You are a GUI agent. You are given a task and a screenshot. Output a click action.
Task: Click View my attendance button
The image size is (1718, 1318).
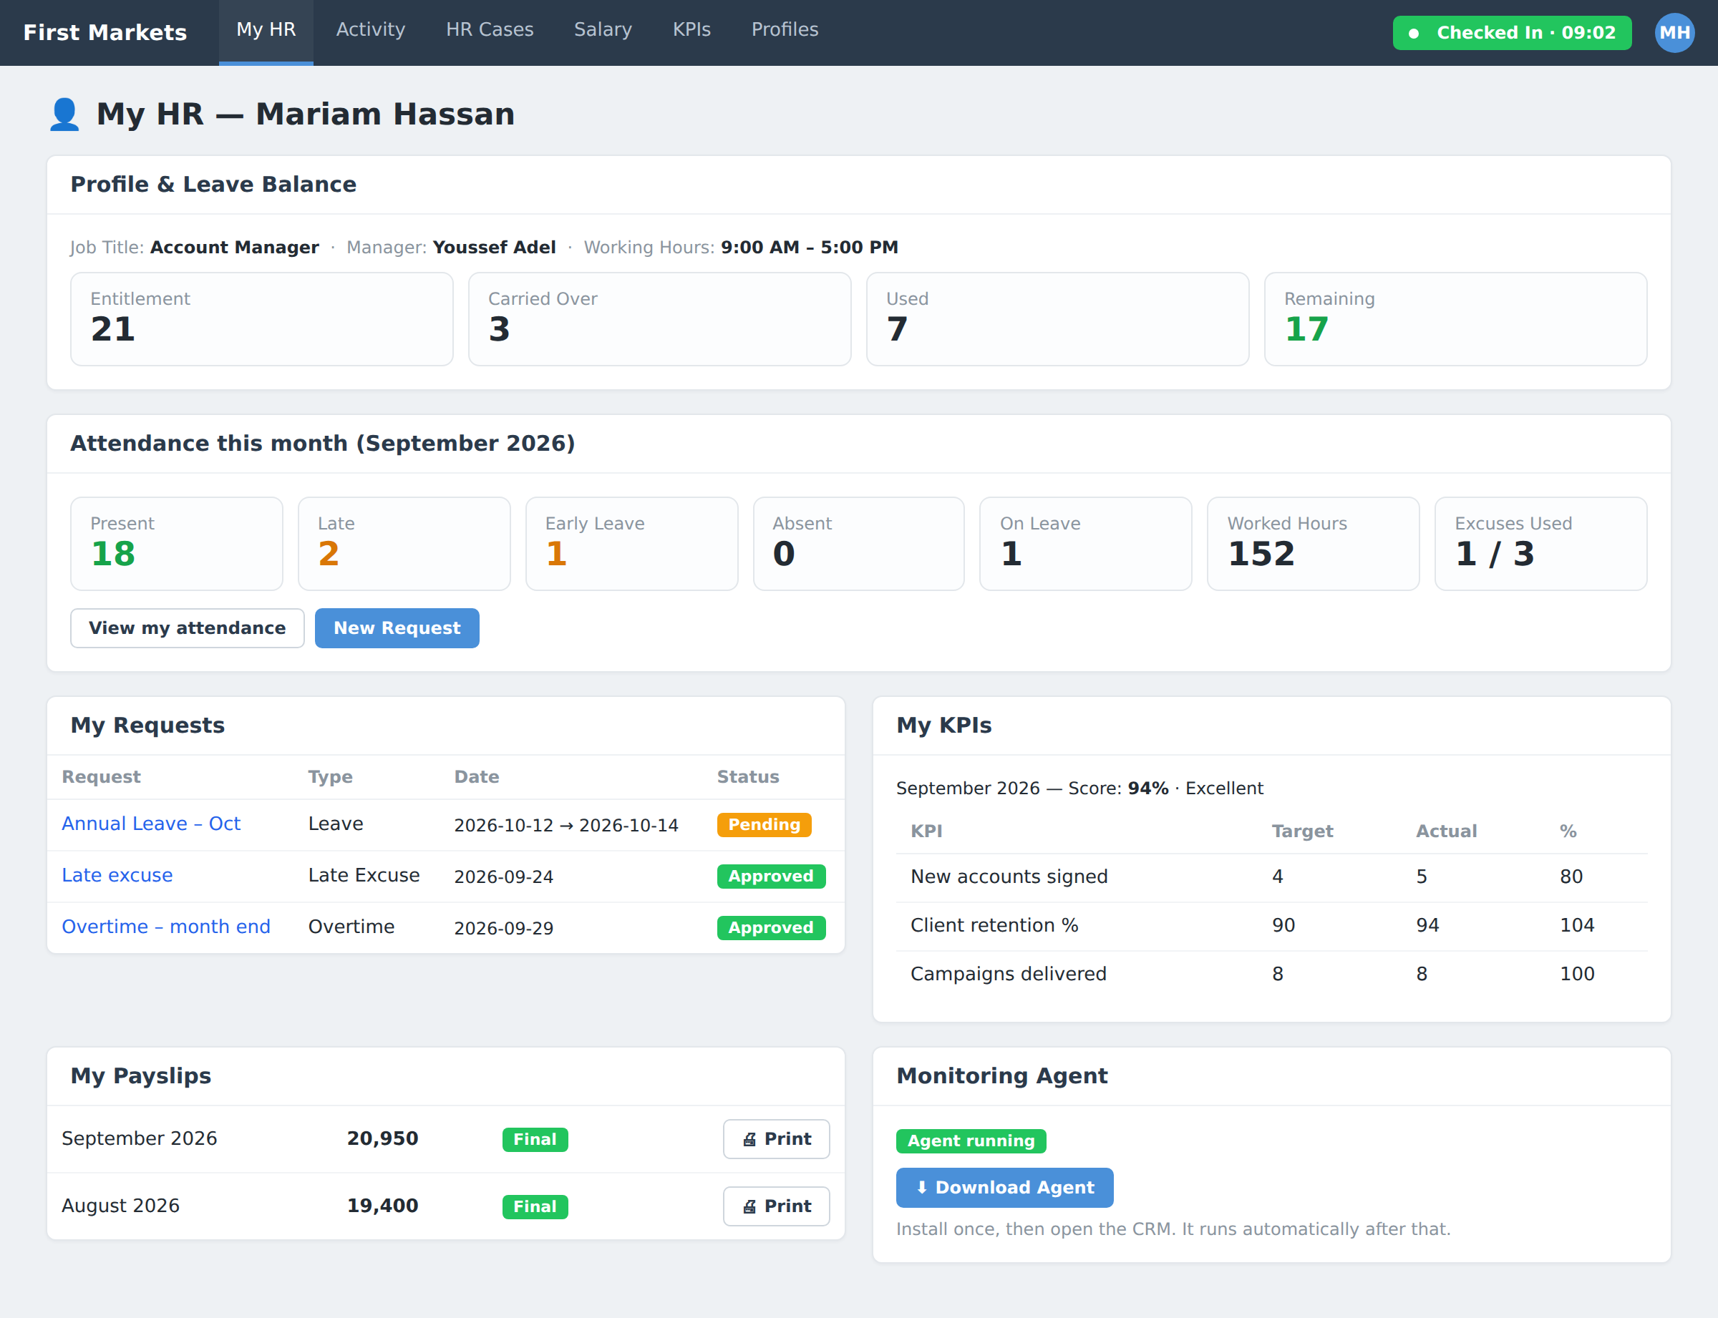click(x=187, y=628)
